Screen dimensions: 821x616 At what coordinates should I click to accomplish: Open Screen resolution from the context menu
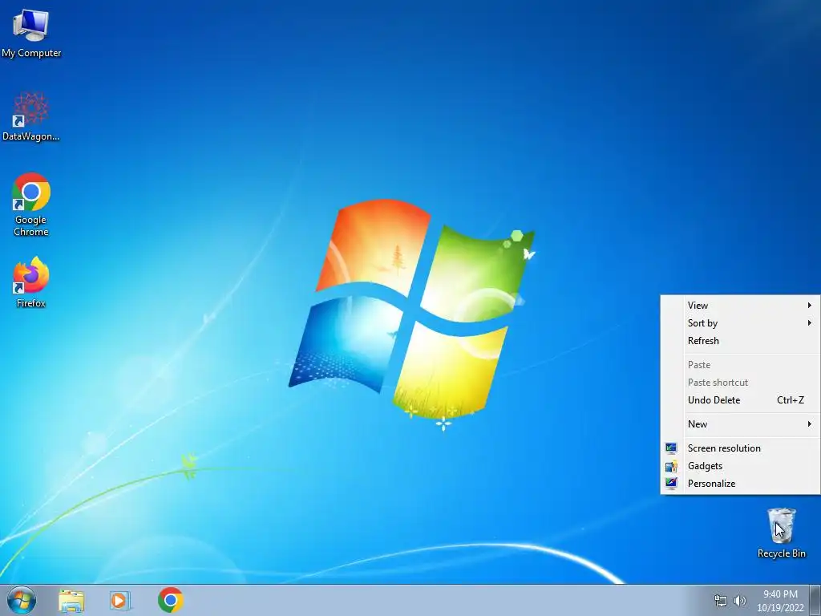(740, 448)
